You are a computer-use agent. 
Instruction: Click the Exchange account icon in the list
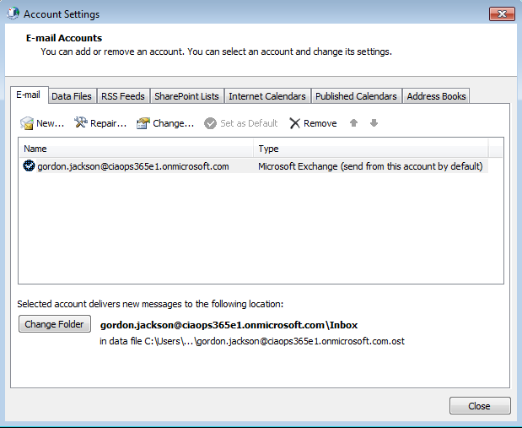point(29,165)
